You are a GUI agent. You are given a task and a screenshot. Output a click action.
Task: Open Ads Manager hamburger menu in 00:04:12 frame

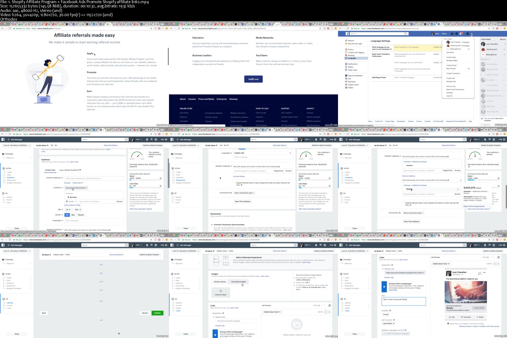pyautogui.click(x=8, y=139)
